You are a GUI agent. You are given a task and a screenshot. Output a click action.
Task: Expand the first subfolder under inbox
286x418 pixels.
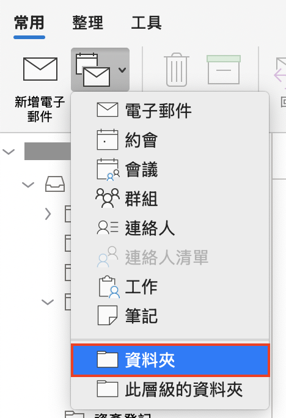pos(48,214)
